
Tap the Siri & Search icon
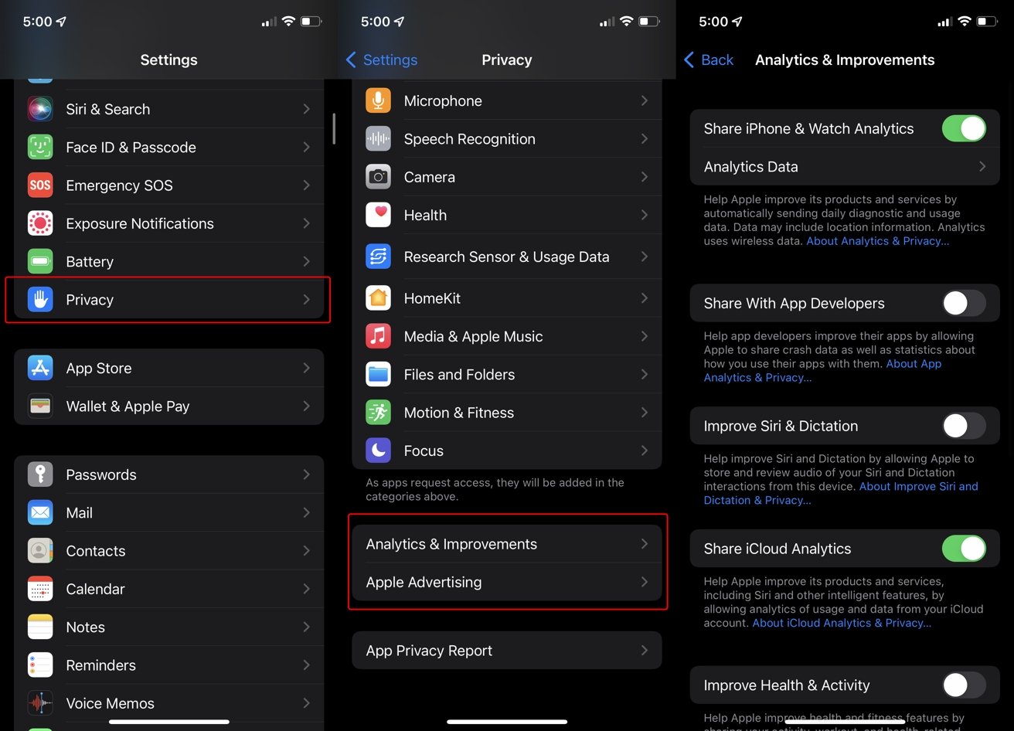40,109
